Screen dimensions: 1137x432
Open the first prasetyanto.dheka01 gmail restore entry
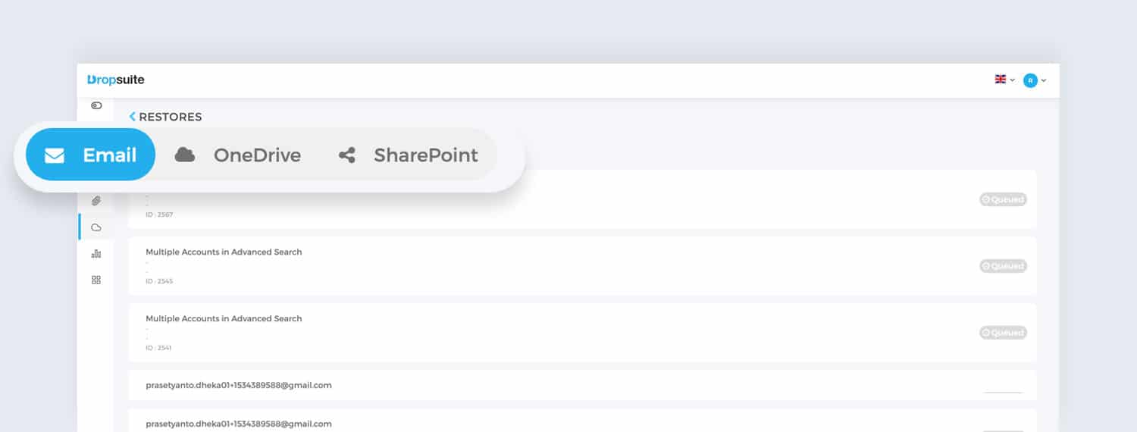point(582,385)
